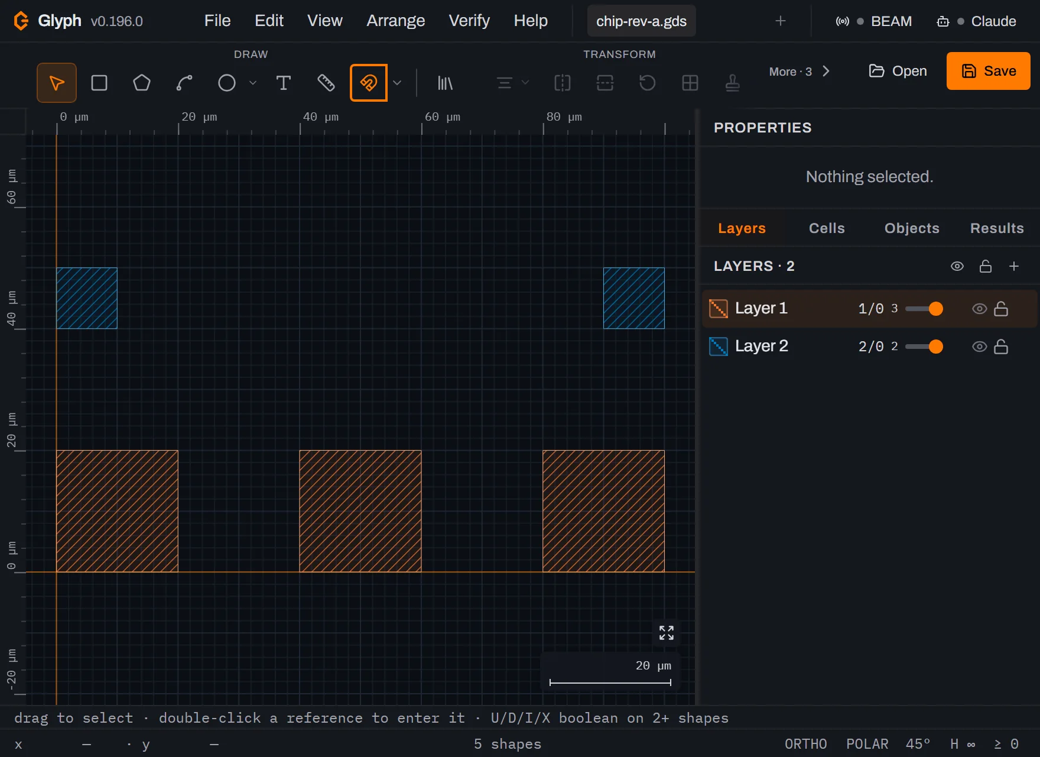Hide Layer 1 with eye icon
This screenshot has height=757, width=1040.
tap(980, 309)
